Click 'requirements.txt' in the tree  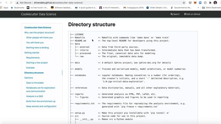[x=85, y=103]
